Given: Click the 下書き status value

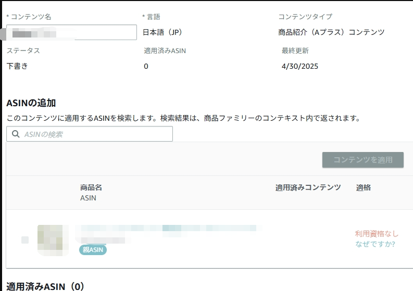Looking at the screenshot, I should [x=17, y=66].
